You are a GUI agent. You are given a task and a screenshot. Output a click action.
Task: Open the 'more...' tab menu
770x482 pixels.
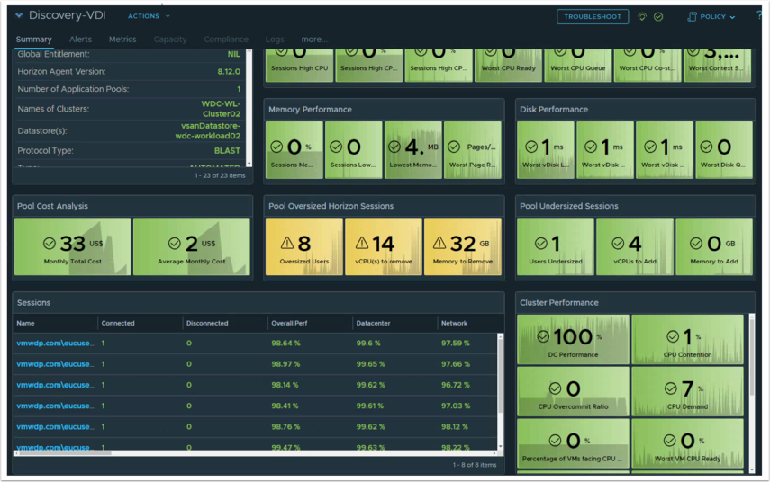point(313,40)
